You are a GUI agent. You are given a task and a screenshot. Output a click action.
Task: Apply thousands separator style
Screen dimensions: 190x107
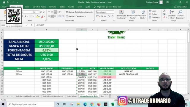105,16
